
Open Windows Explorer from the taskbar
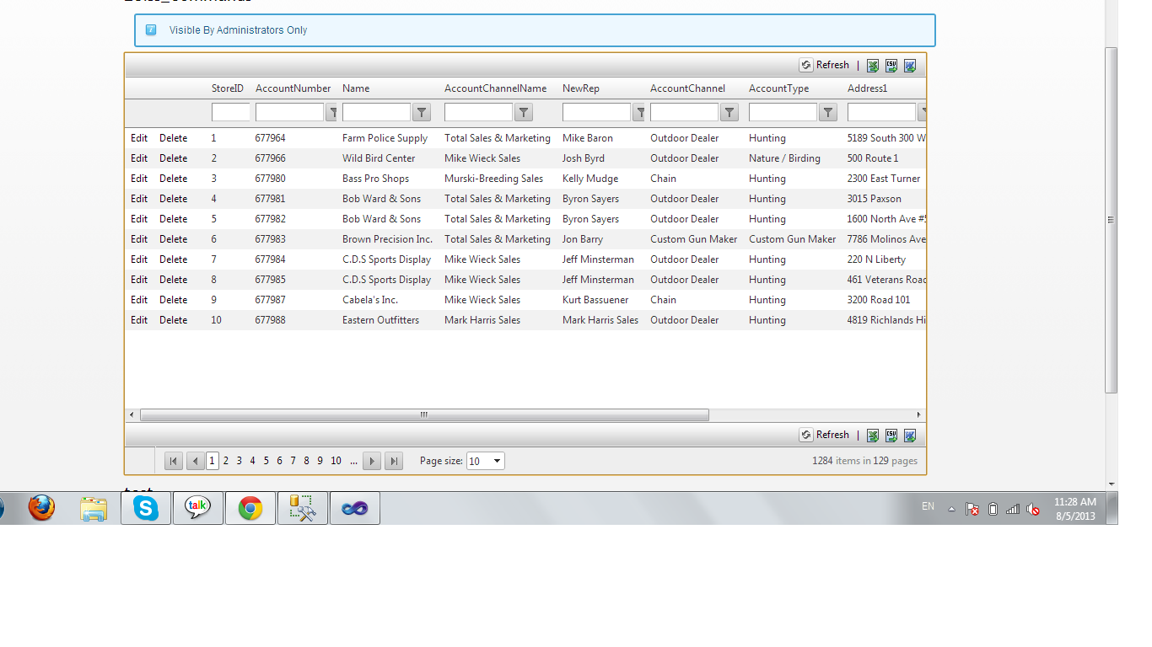93,508
